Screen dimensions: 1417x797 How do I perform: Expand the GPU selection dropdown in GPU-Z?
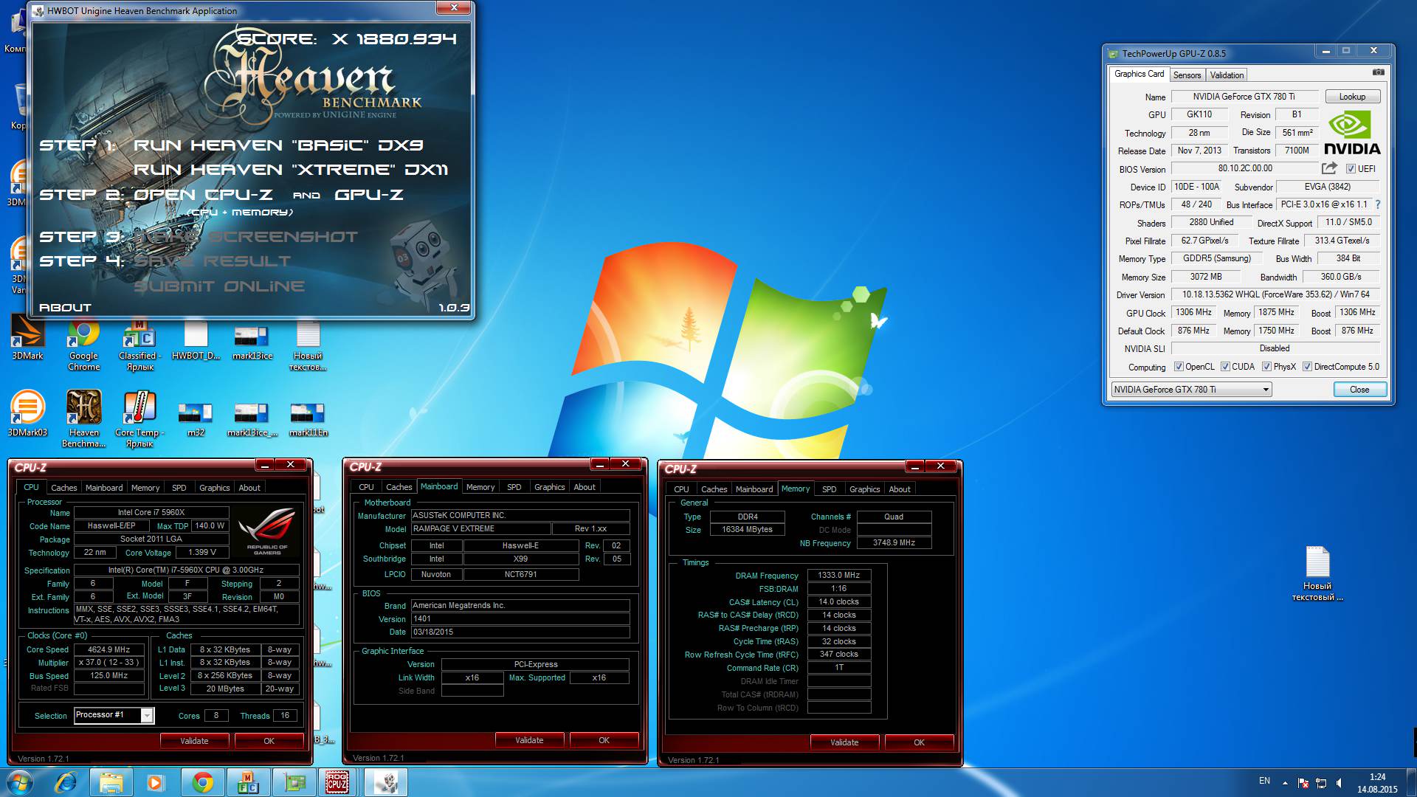tap(1266, 390)
